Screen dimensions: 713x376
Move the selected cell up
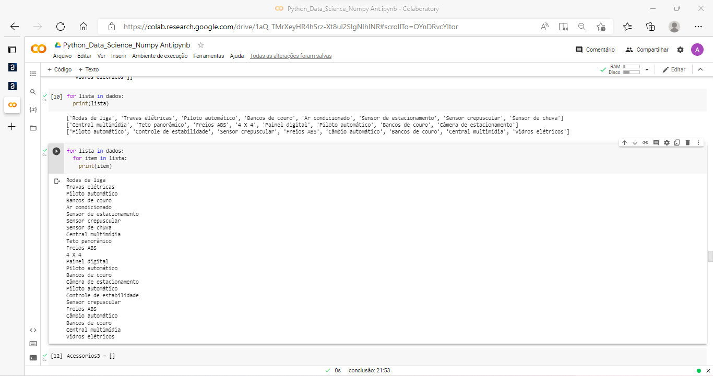624,142
